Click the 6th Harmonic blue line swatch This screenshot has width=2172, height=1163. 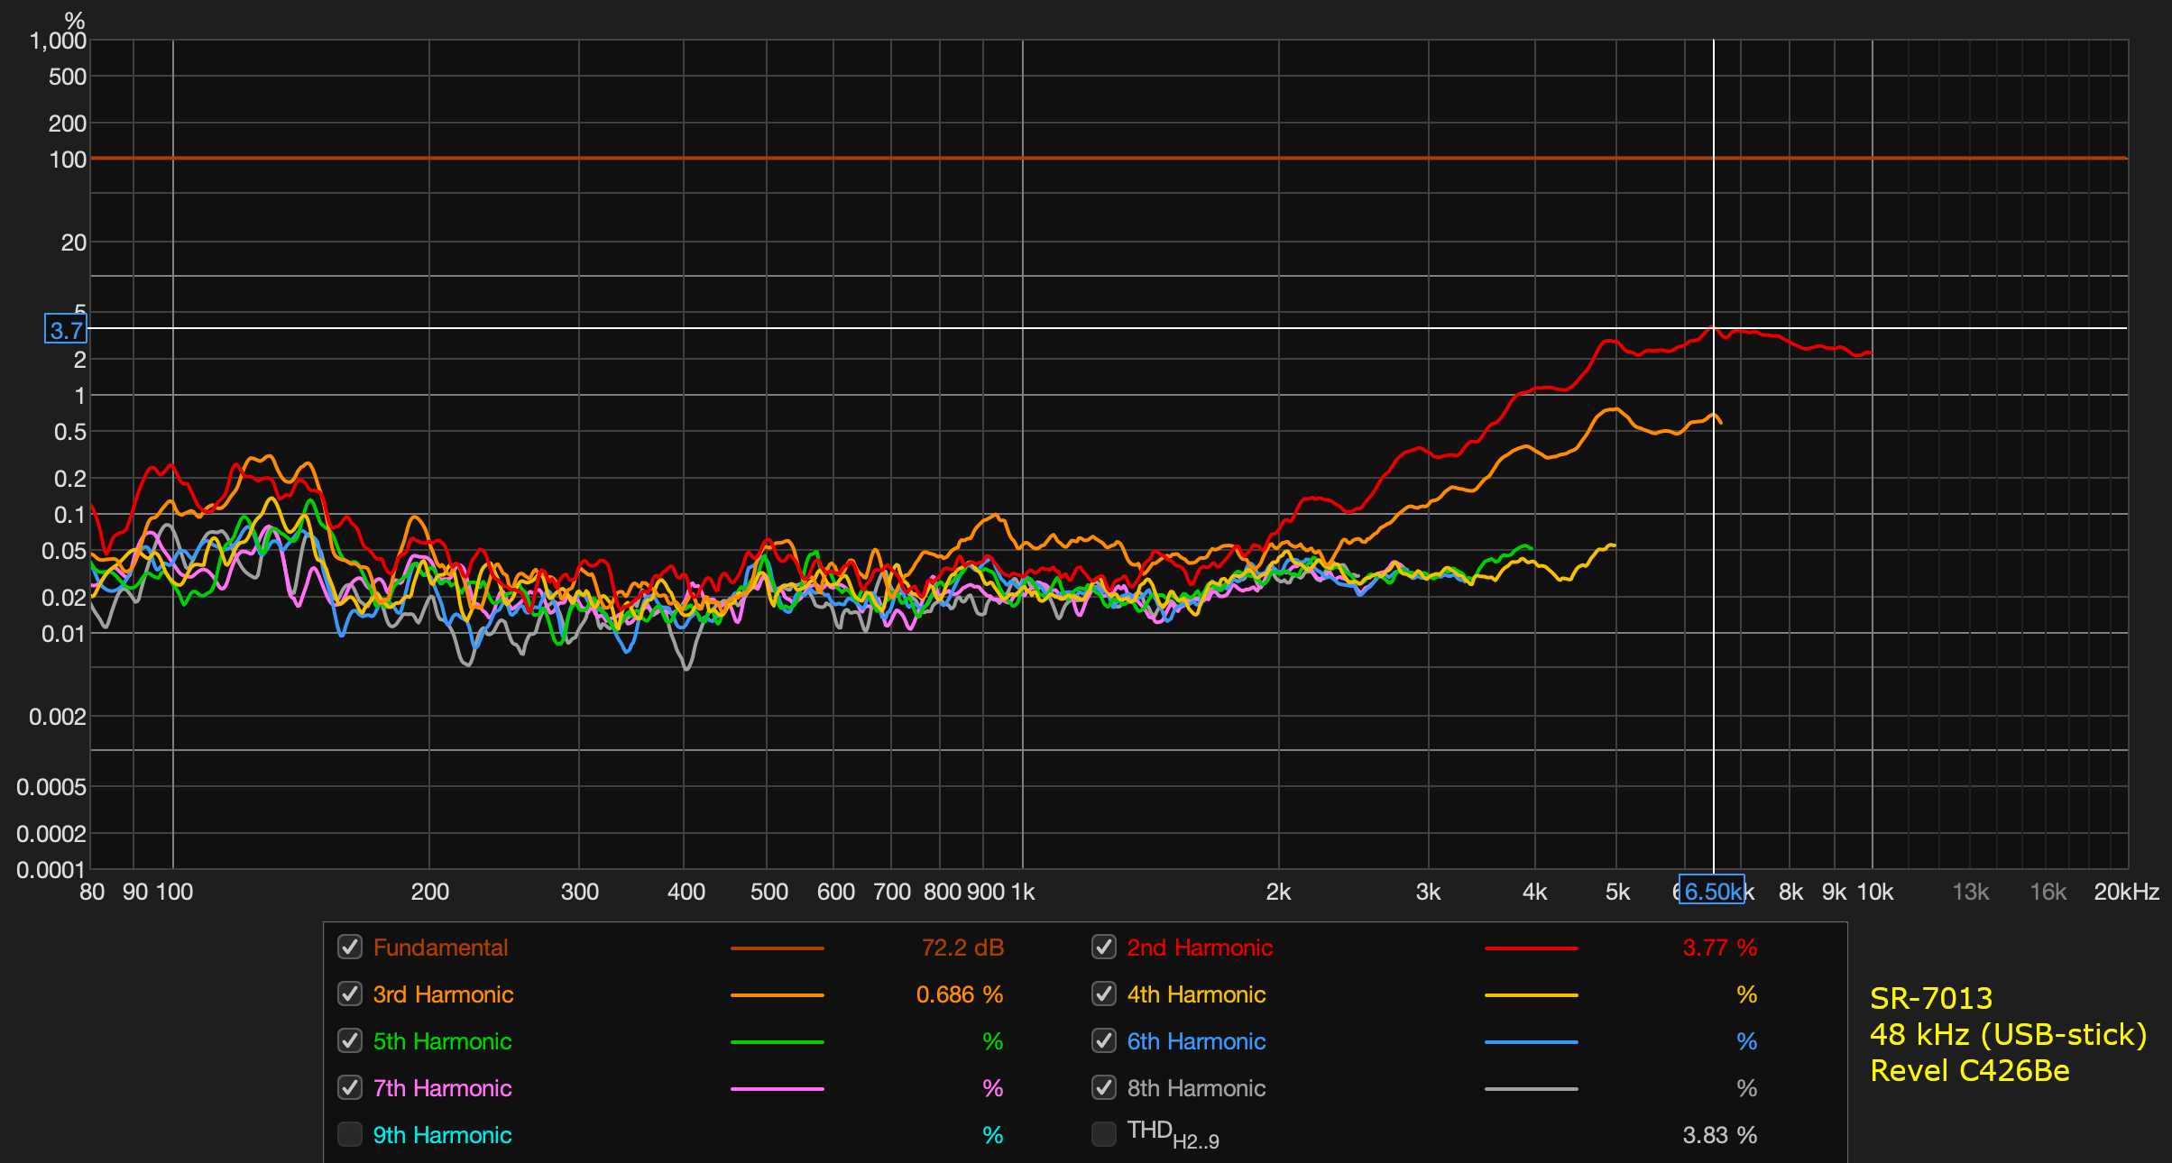(x=1531, y=1042)
